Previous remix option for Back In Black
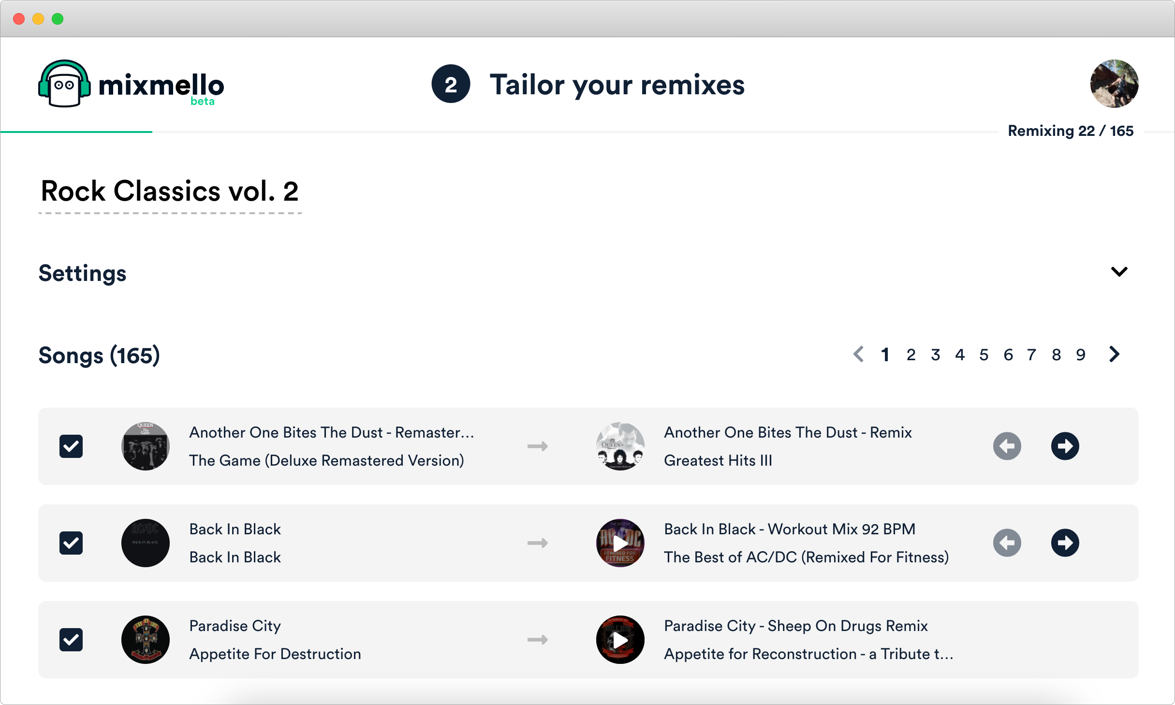 (x=1007, y=543)
